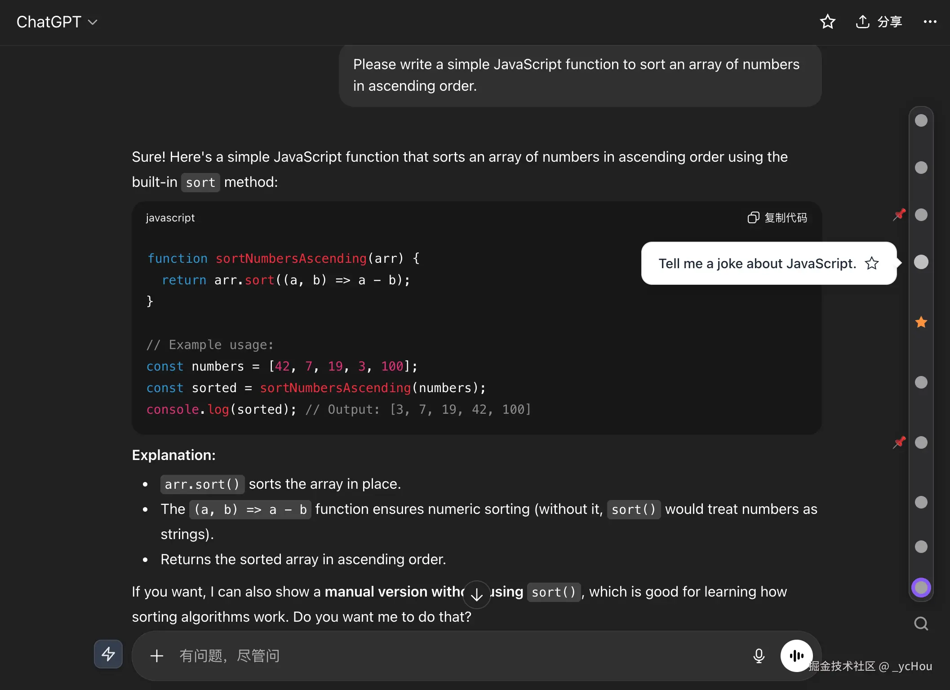This screenshot has height=690, width=950.
Task: Click the share upload icon
Action: click(862, 22)
